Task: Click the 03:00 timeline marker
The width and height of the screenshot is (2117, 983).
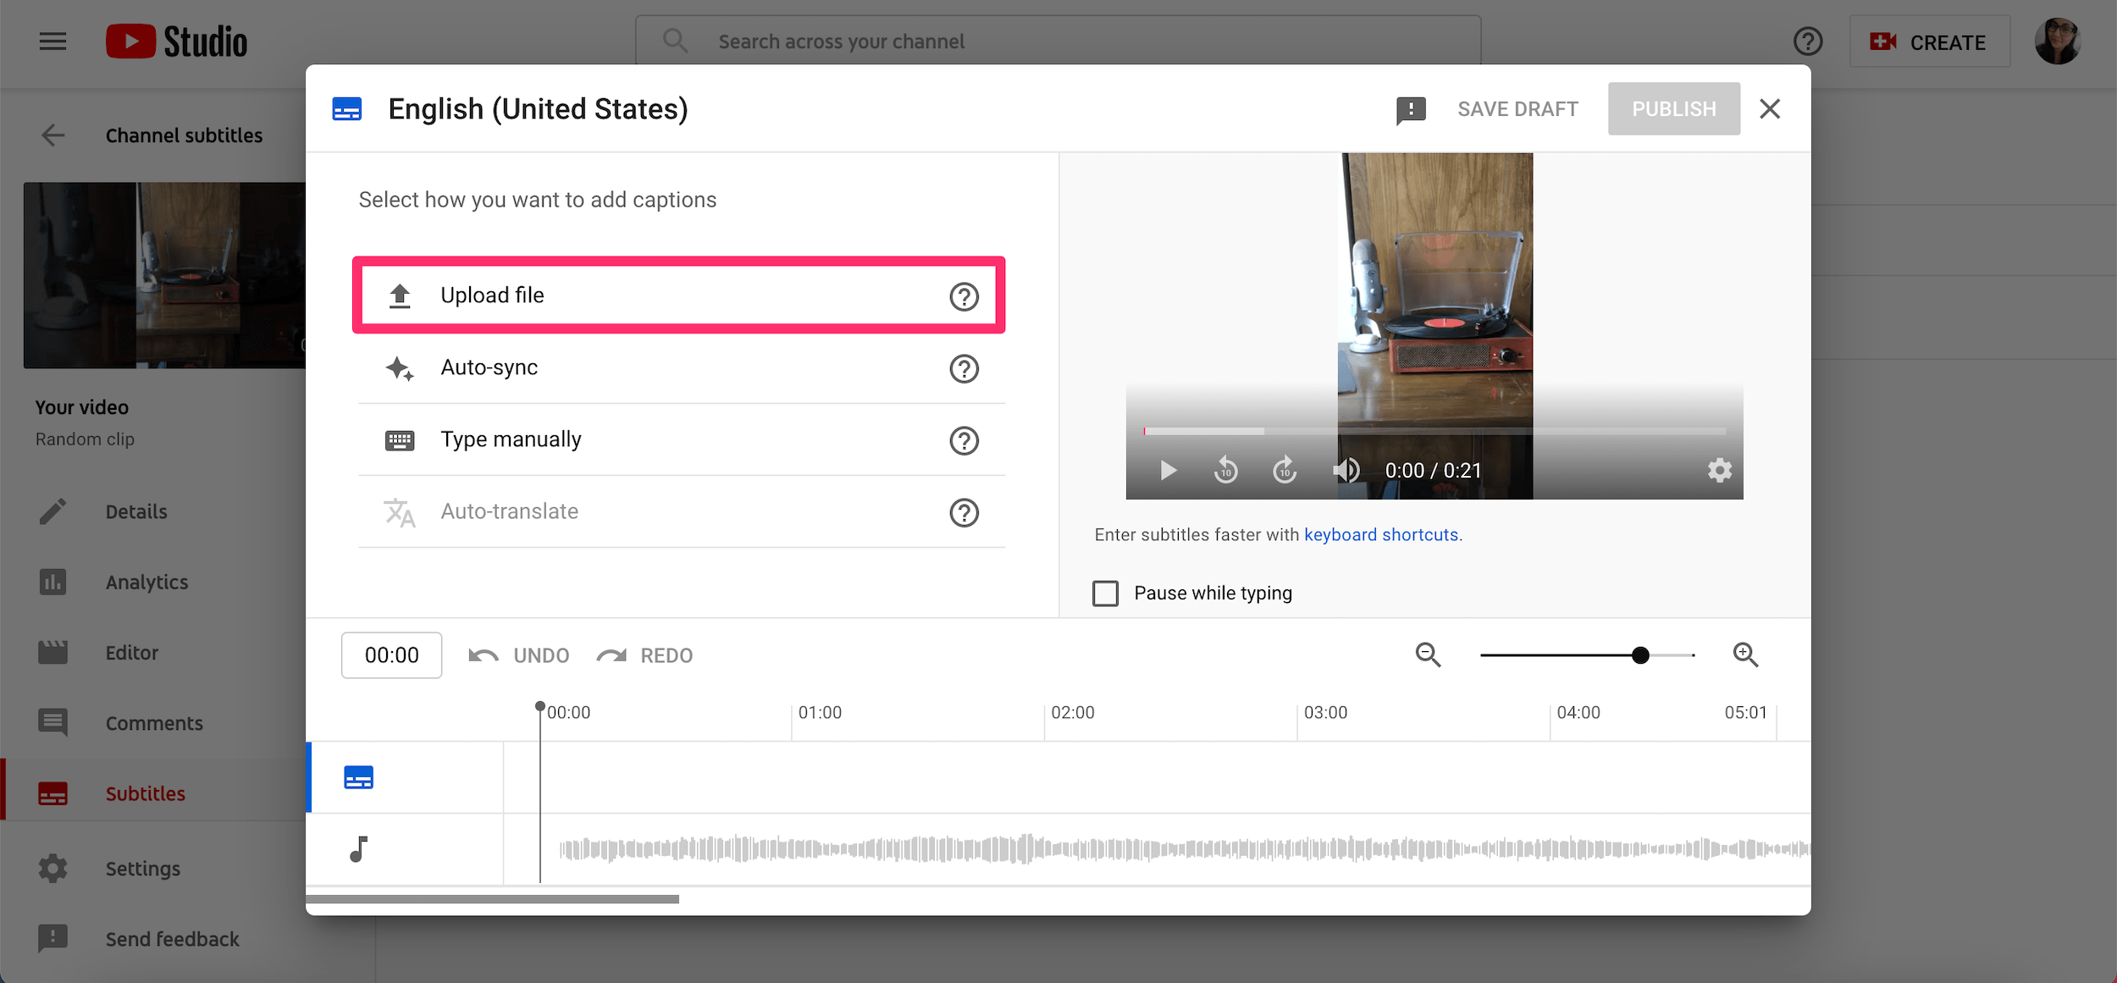Action: [x=1325, y=713]
